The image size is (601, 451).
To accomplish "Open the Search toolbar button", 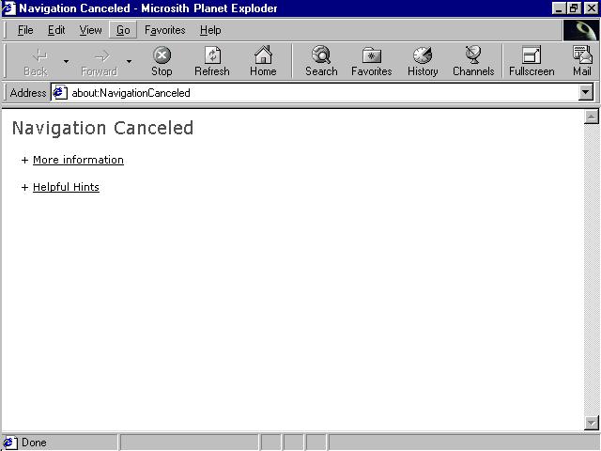I will (x=321, y=61).
